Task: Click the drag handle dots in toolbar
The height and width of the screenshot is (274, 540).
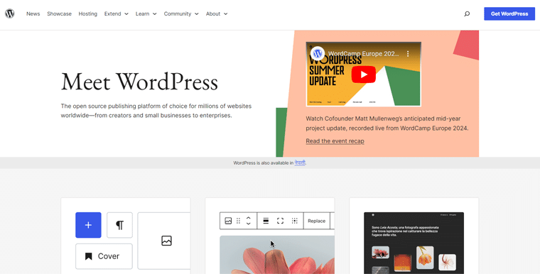Action: (x=238, y=221)
